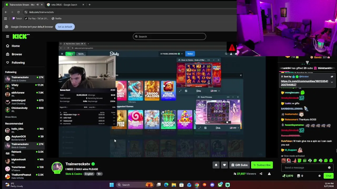Select oblivionsw channel in Following list
Screen dimensions: 337x189
(x=24, y=94)
